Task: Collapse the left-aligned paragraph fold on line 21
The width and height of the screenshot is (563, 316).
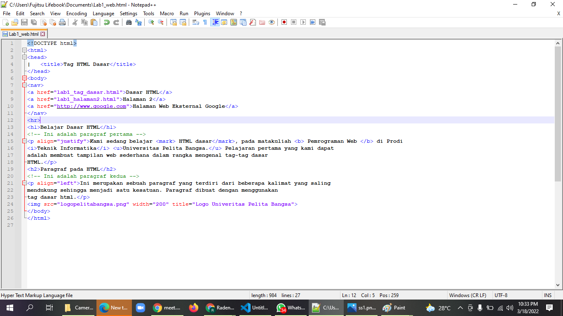Action: [24, 183]
